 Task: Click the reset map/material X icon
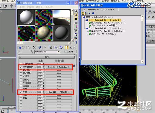point(34,47)
